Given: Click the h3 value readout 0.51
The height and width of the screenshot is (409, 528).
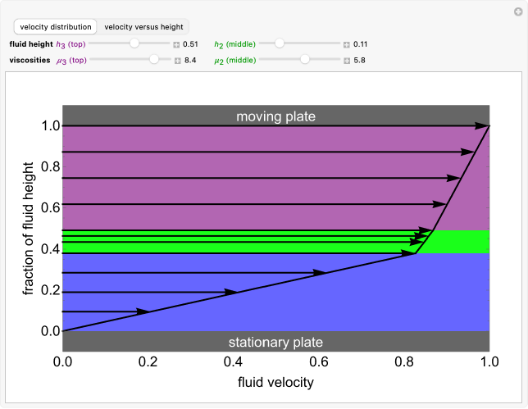Looking at the screenshot, I should click(x=191, y=44).
